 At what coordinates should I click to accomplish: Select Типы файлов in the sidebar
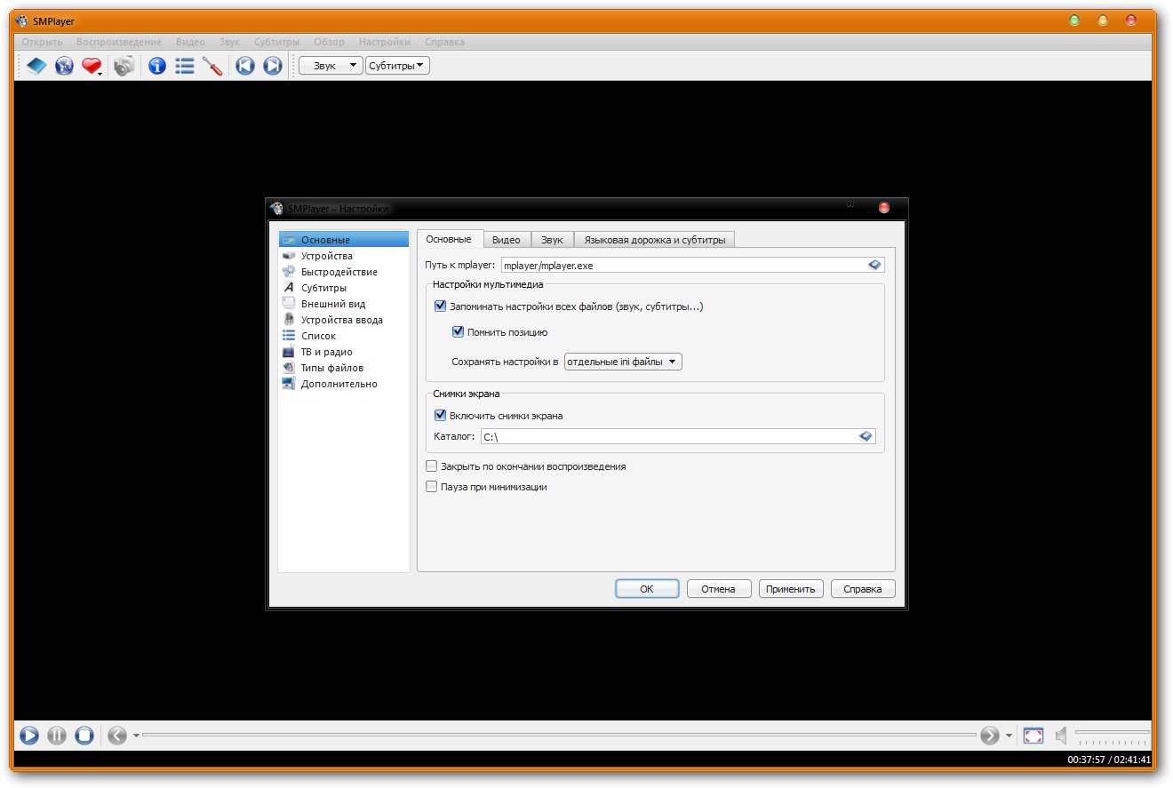pyautogui.click(x=344, y=368)
